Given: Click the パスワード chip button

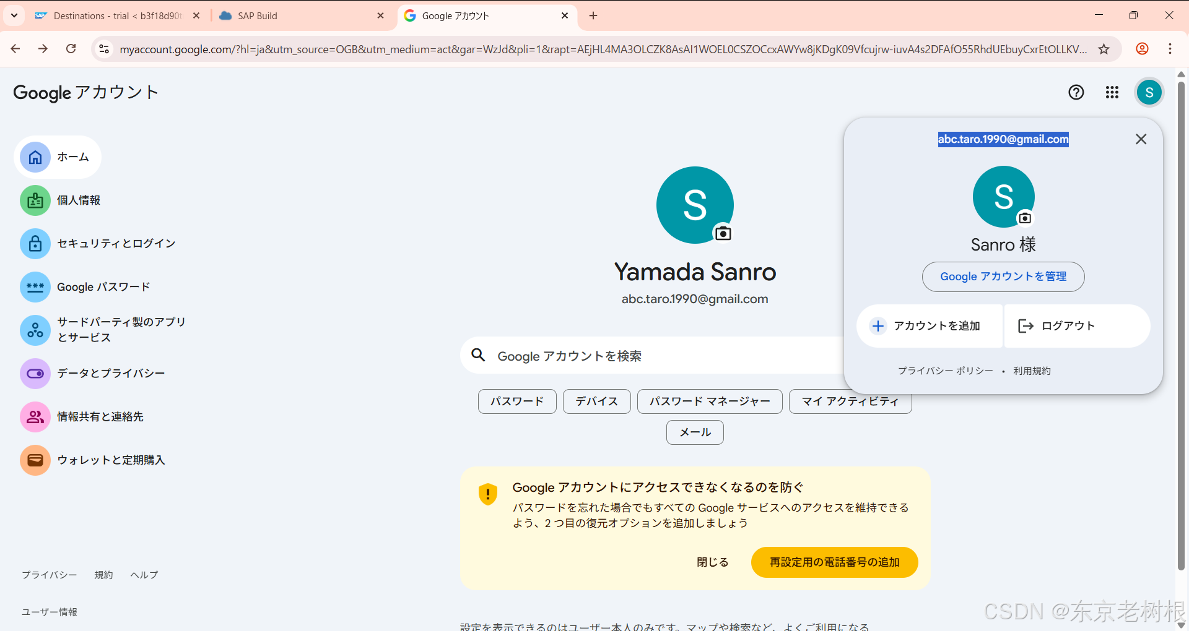Looking at the screenshot, I should point(517,401).
